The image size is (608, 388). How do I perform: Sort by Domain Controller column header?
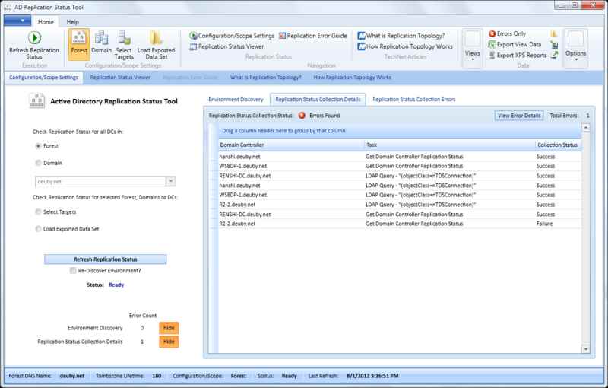[x=291, y=145]
